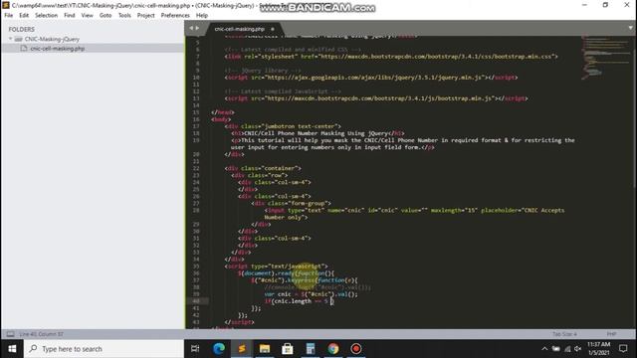Open the tab list dropdown arrow
Viewport: 637px width, 358px height.
pyautogui.click(x=630, y=28)
